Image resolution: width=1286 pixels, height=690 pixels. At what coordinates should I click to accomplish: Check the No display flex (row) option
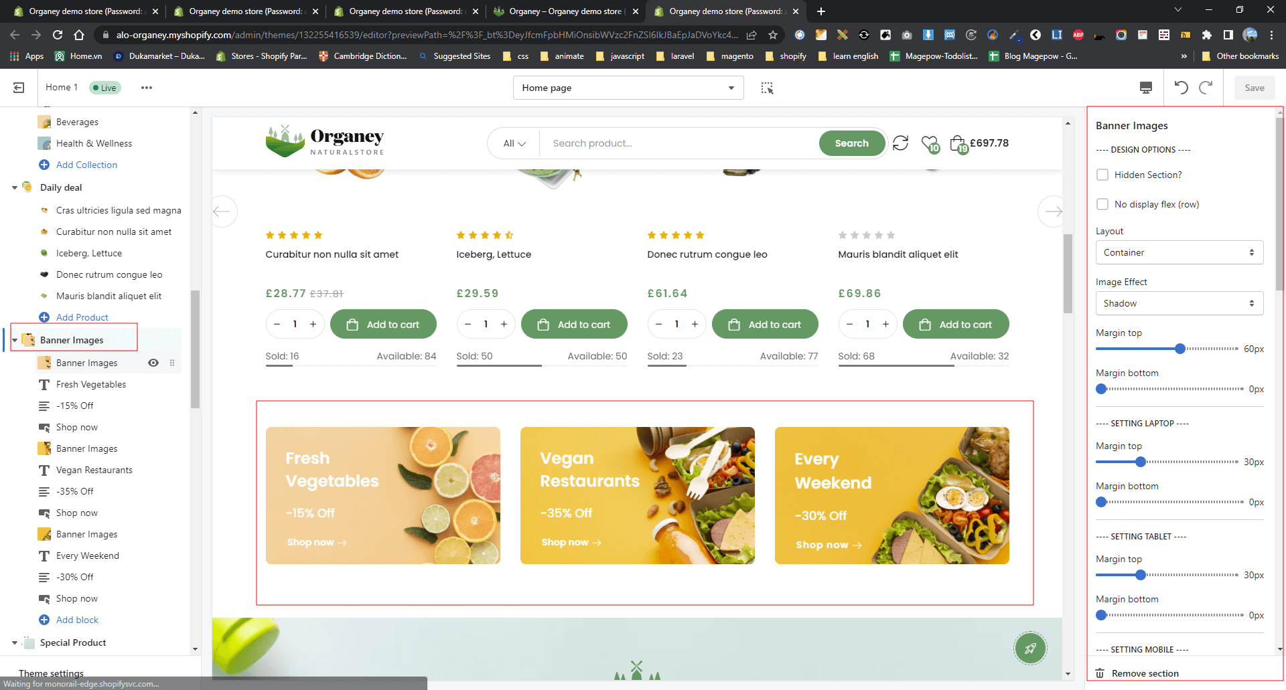point(1102,204)
